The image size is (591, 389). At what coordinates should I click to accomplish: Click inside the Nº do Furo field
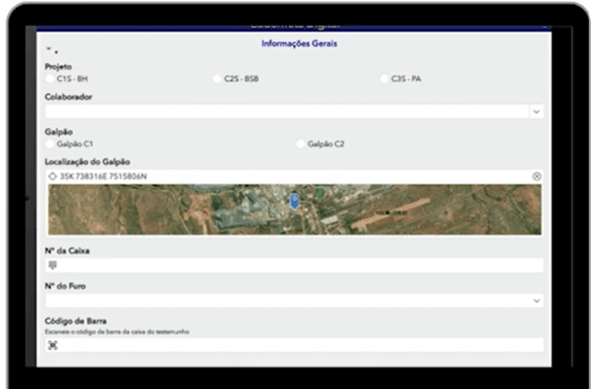(x=277, y=301)
